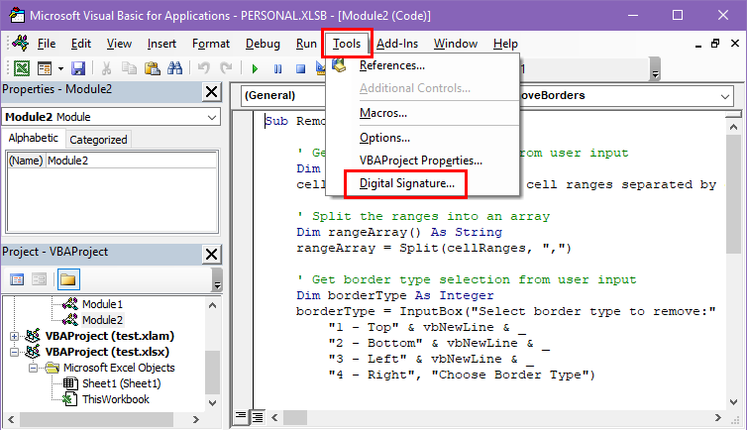Restore the inner code window
The height and width of the screenshot is (430, 747).
715,44
